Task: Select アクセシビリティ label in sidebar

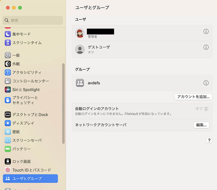Action: point(27,72)
